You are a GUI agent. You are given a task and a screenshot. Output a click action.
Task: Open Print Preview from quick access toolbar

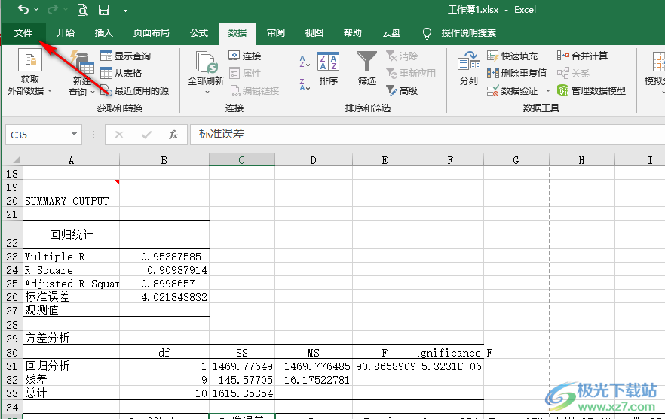click(x=82, y=10)
